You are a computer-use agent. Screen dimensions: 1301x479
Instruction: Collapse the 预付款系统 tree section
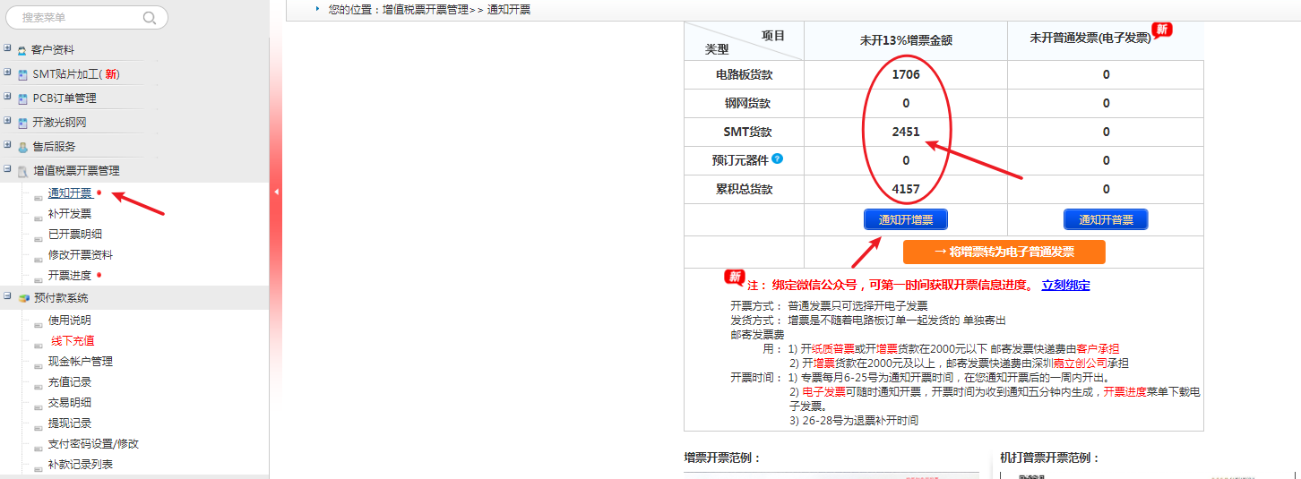pyautogui.click(x=7, y=296)
